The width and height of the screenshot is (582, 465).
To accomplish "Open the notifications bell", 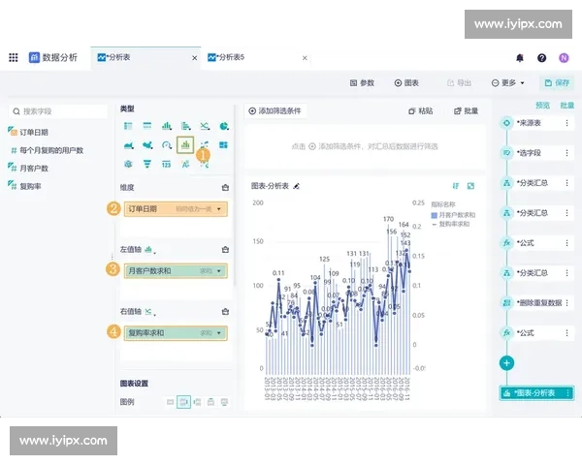I will 520,58.
